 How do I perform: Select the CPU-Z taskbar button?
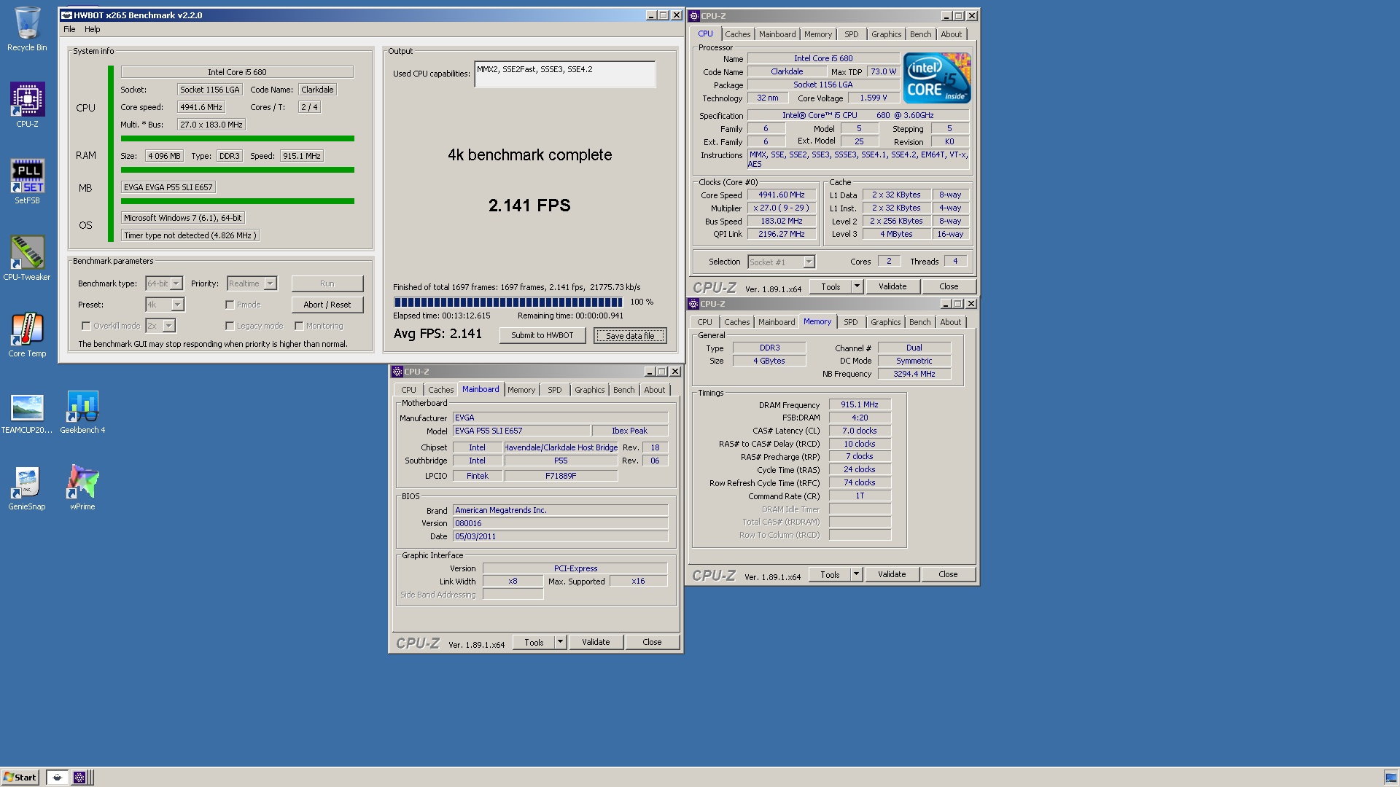(x=79, y=777)
